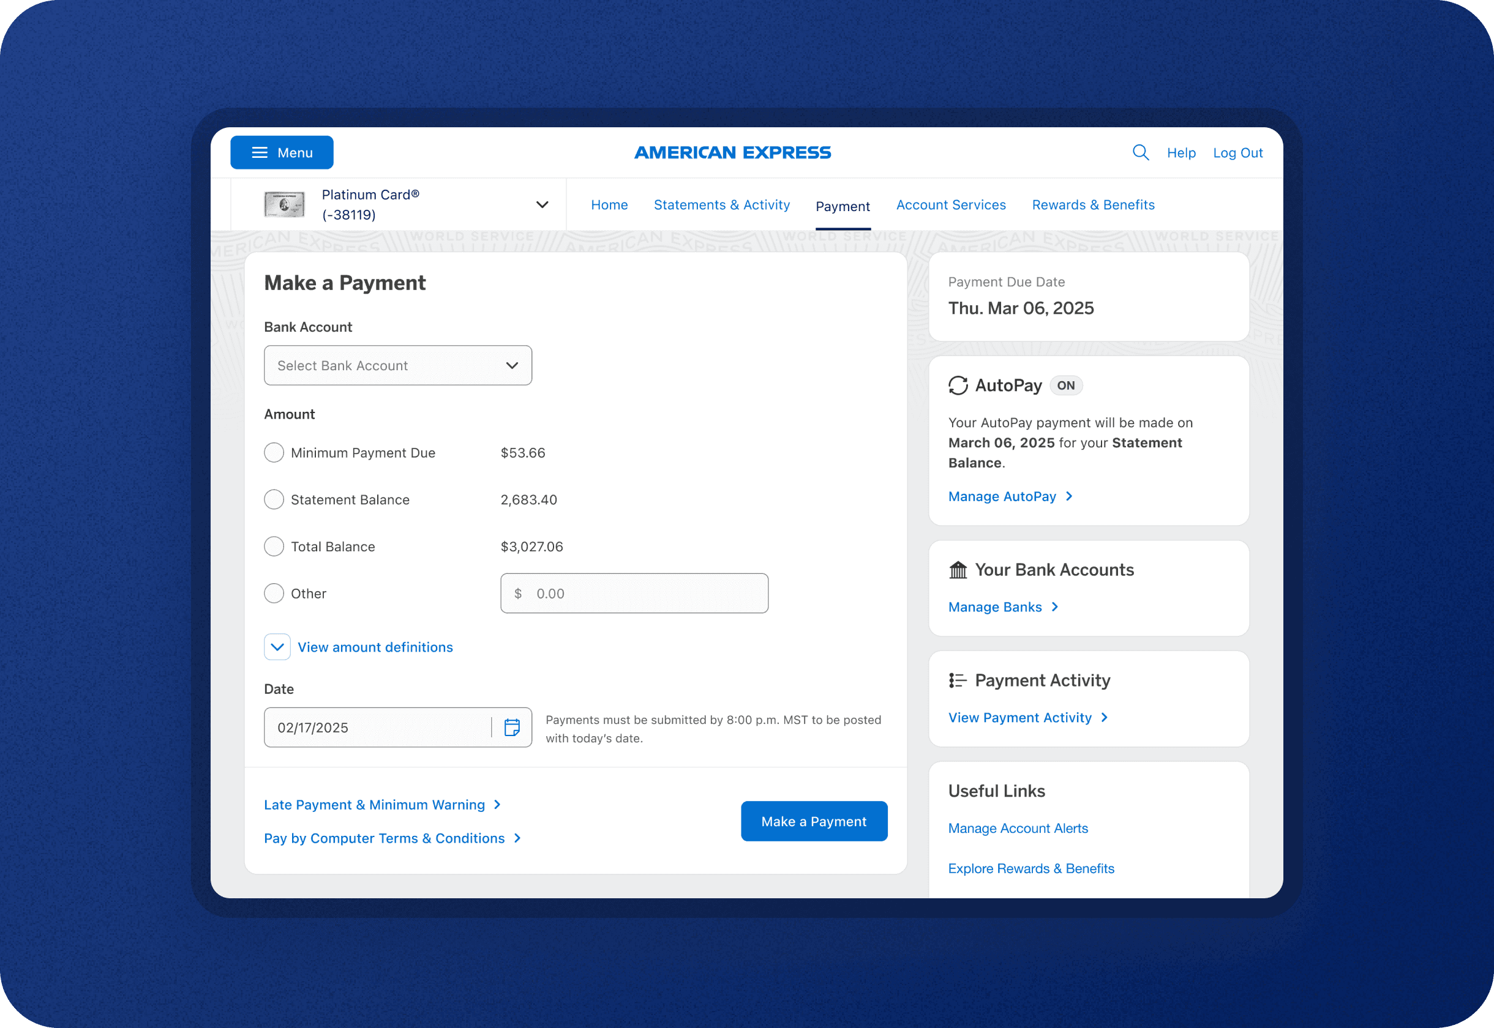Open the Rewards & Benefits tab
The width and height of the screenshot is (1494, 1028).
tap(1092, 205)
